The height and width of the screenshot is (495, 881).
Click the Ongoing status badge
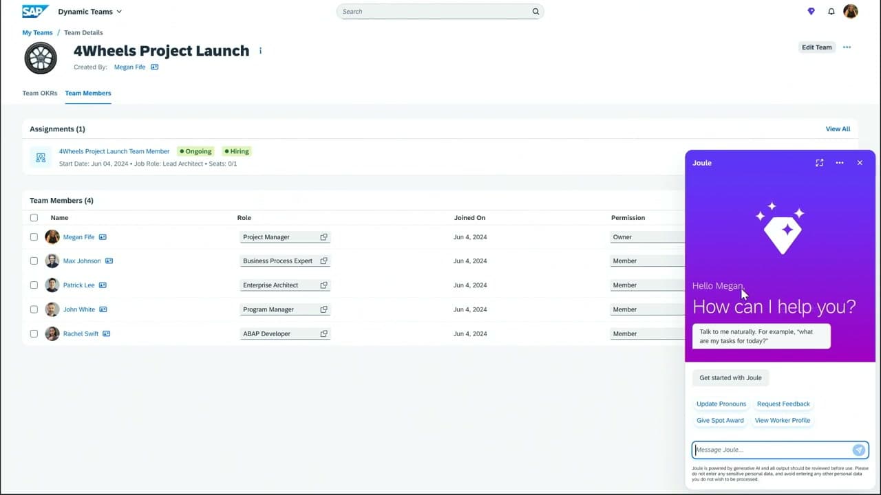pyautogui.click(x=195, y=151)
